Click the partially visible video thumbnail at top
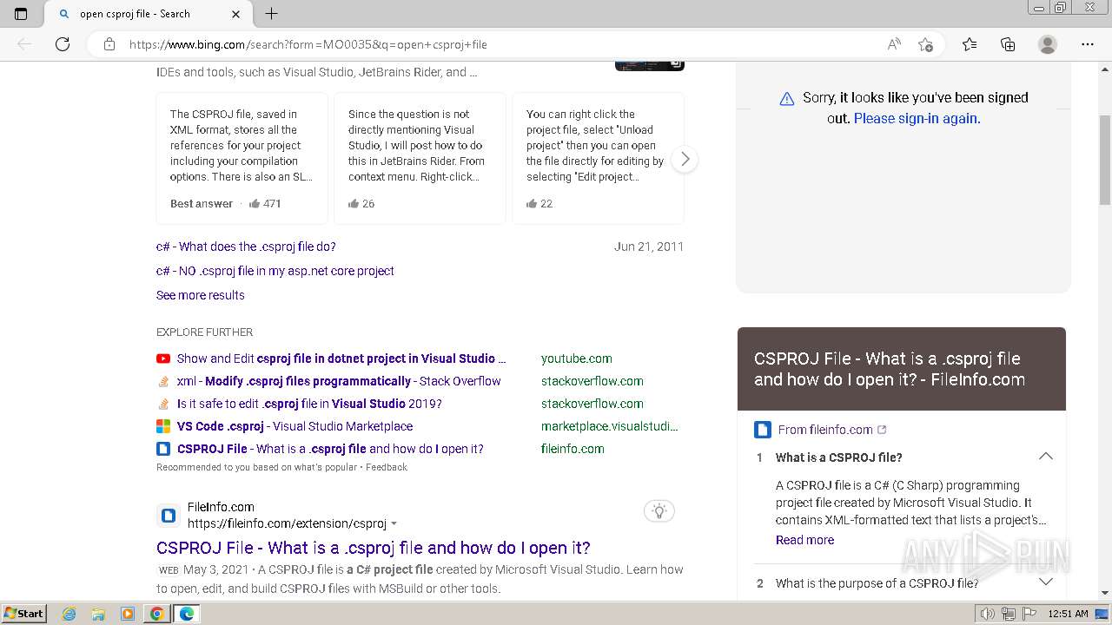Screen dimensions: 1112x625 pyautogui.click(x=650, y=66)
